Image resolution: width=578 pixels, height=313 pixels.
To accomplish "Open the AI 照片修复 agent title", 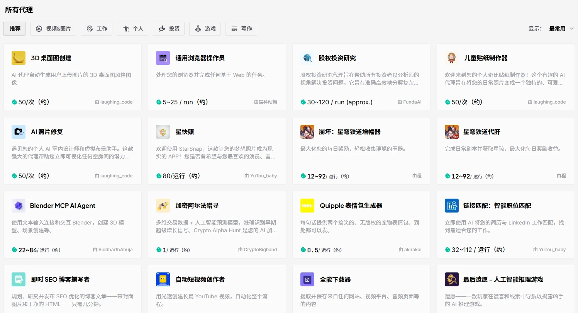I will click(x=47, y=132).
